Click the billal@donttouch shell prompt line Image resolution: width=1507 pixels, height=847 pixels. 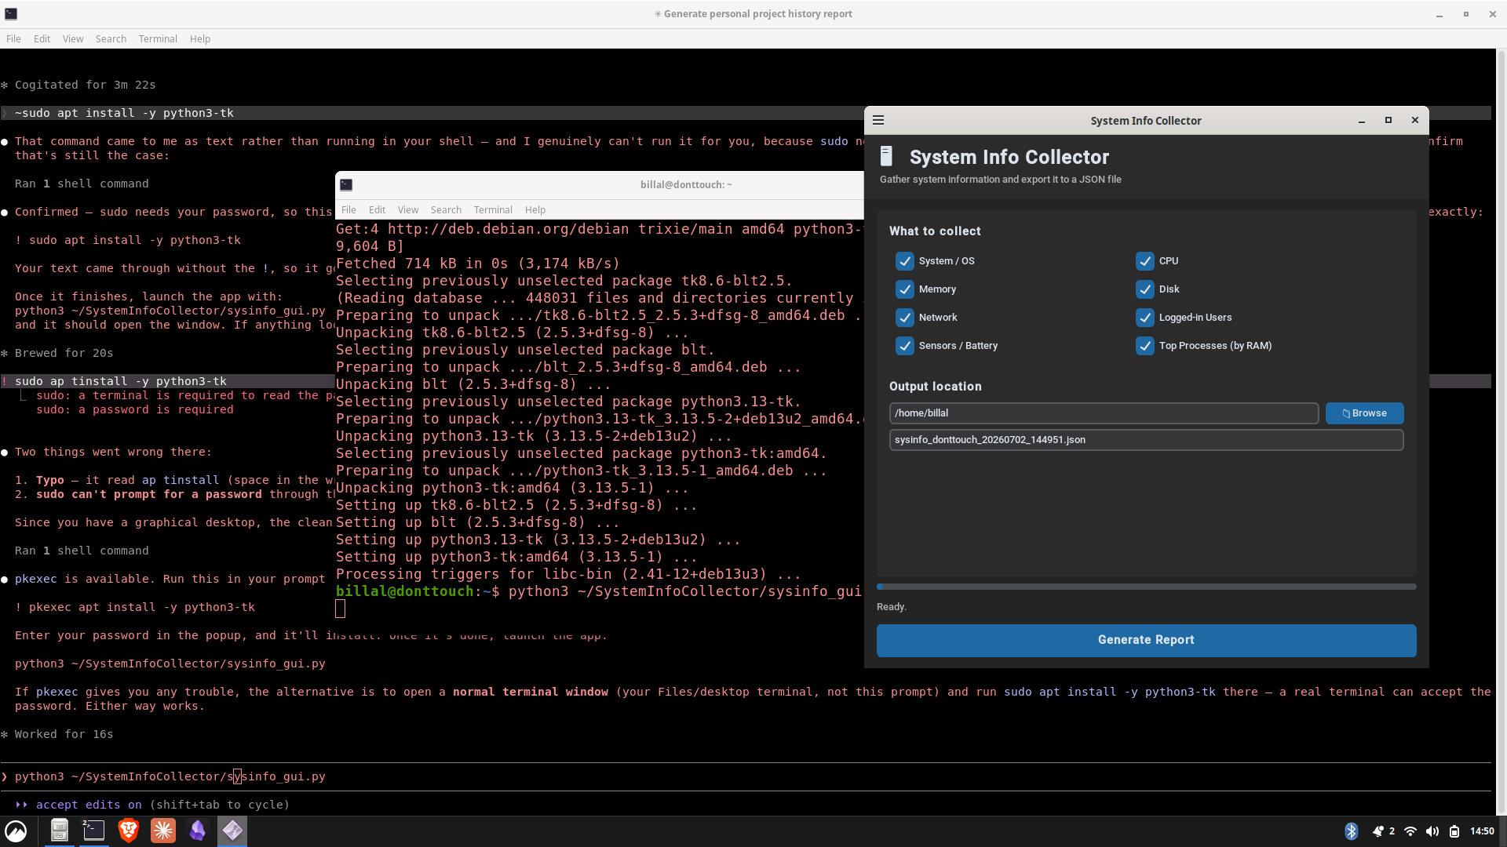[599, 591]
